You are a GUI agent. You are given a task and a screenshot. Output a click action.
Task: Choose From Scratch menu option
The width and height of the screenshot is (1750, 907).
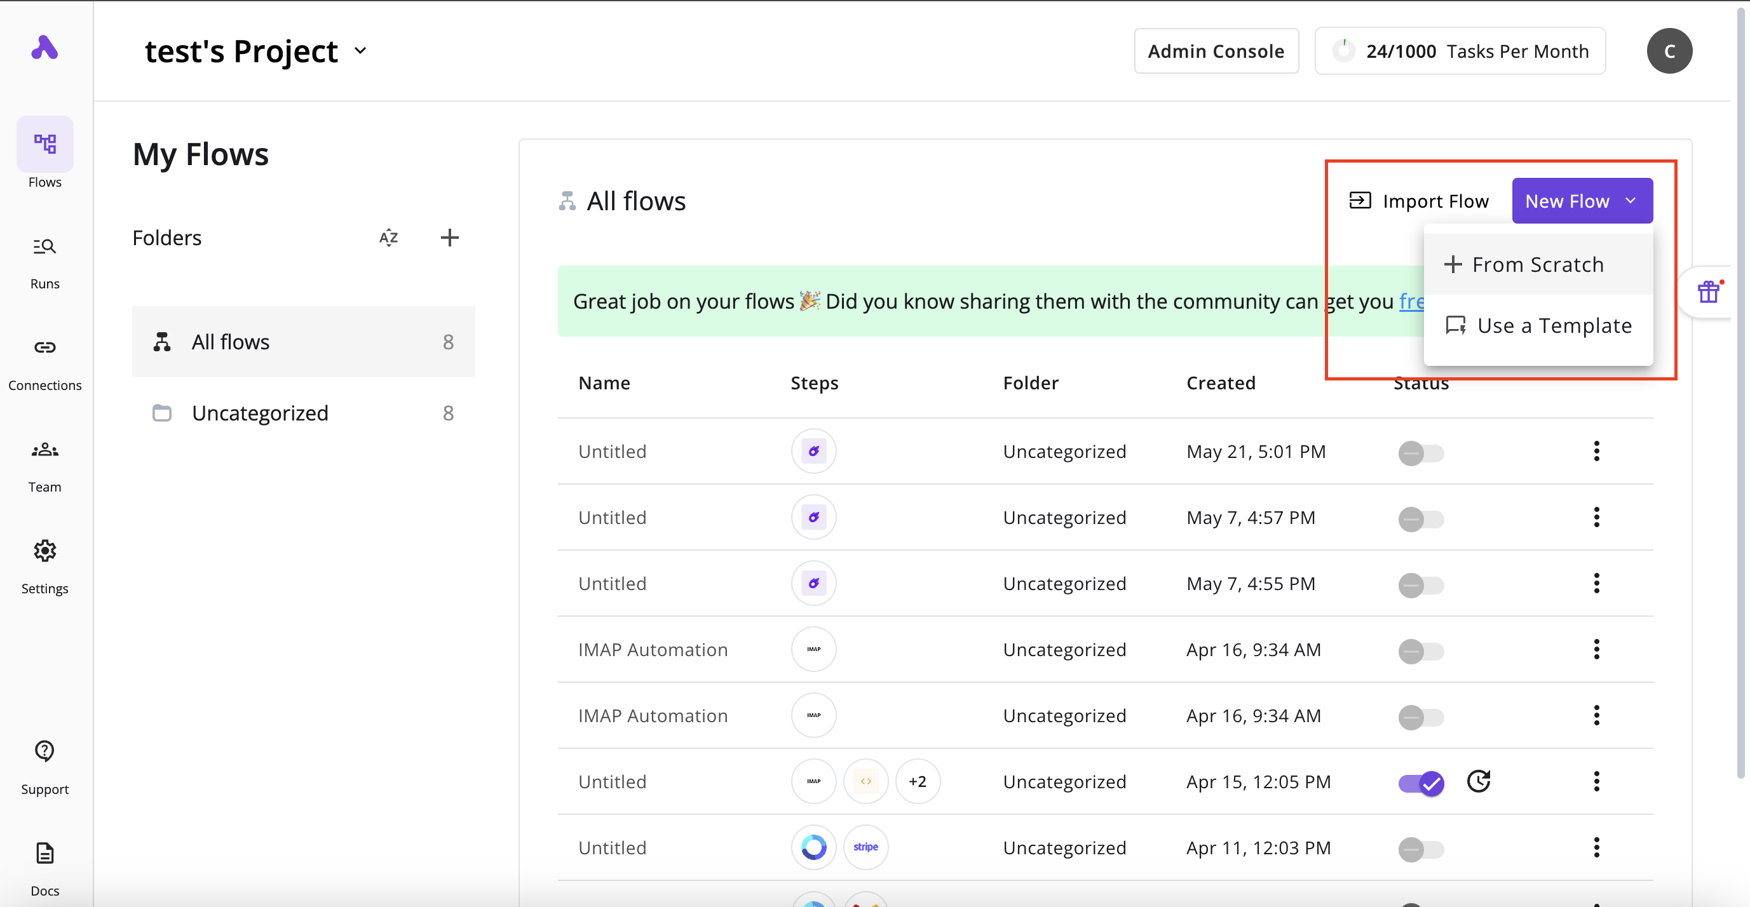pos(1537,265)
